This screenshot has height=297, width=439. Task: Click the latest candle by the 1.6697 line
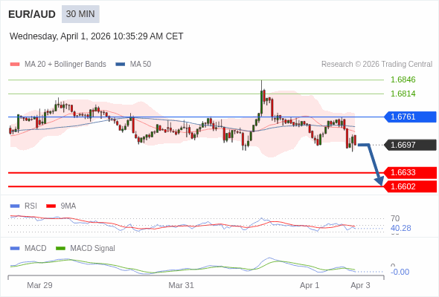point(355,140)
